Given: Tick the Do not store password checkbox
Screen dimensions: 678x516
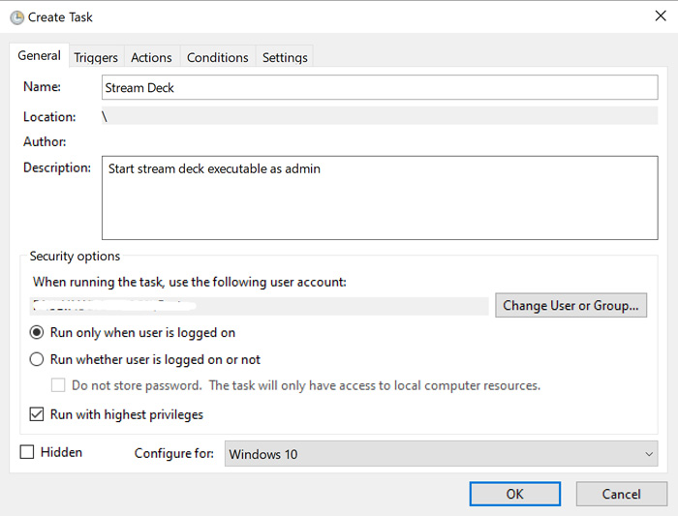Looking at the screenshot, I should pos(59,385).
